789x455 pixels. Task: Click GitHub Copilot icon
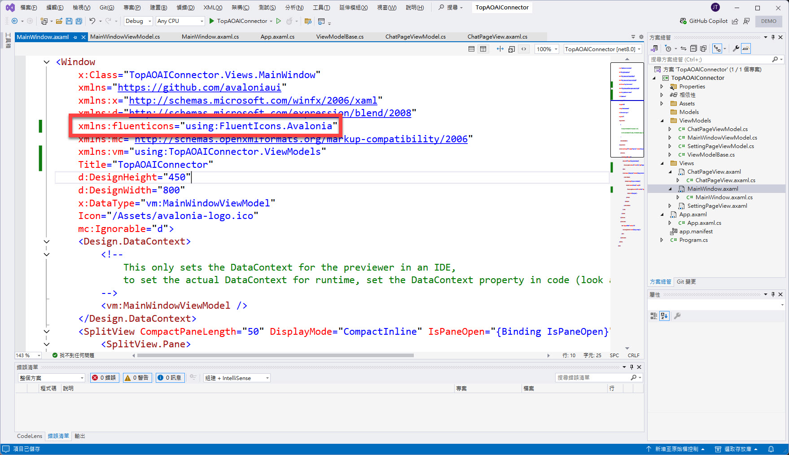[x=683, y=21]
